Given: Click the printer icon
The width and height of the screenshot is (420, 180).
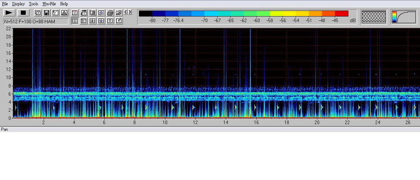Looking at the screenshot, I should coord(110,13).
